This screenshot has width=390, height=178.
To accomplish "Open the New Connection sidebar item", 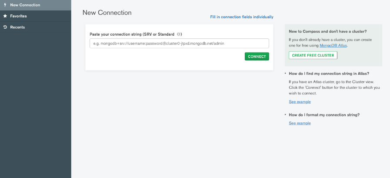I will pos(36,5).
